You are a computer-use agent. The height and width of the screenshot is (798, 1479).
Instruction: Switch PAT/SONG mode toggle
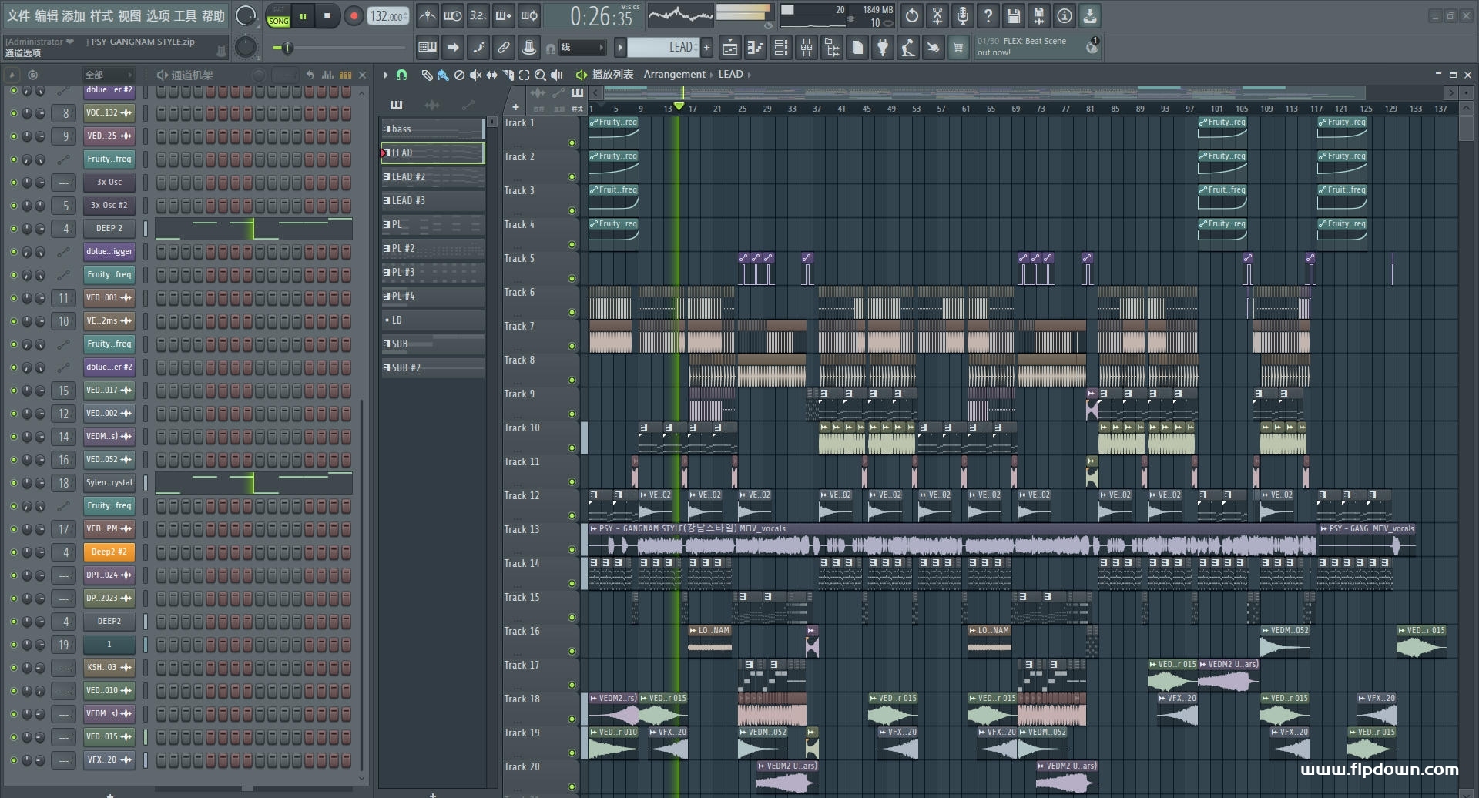click(x=278, y=16)
